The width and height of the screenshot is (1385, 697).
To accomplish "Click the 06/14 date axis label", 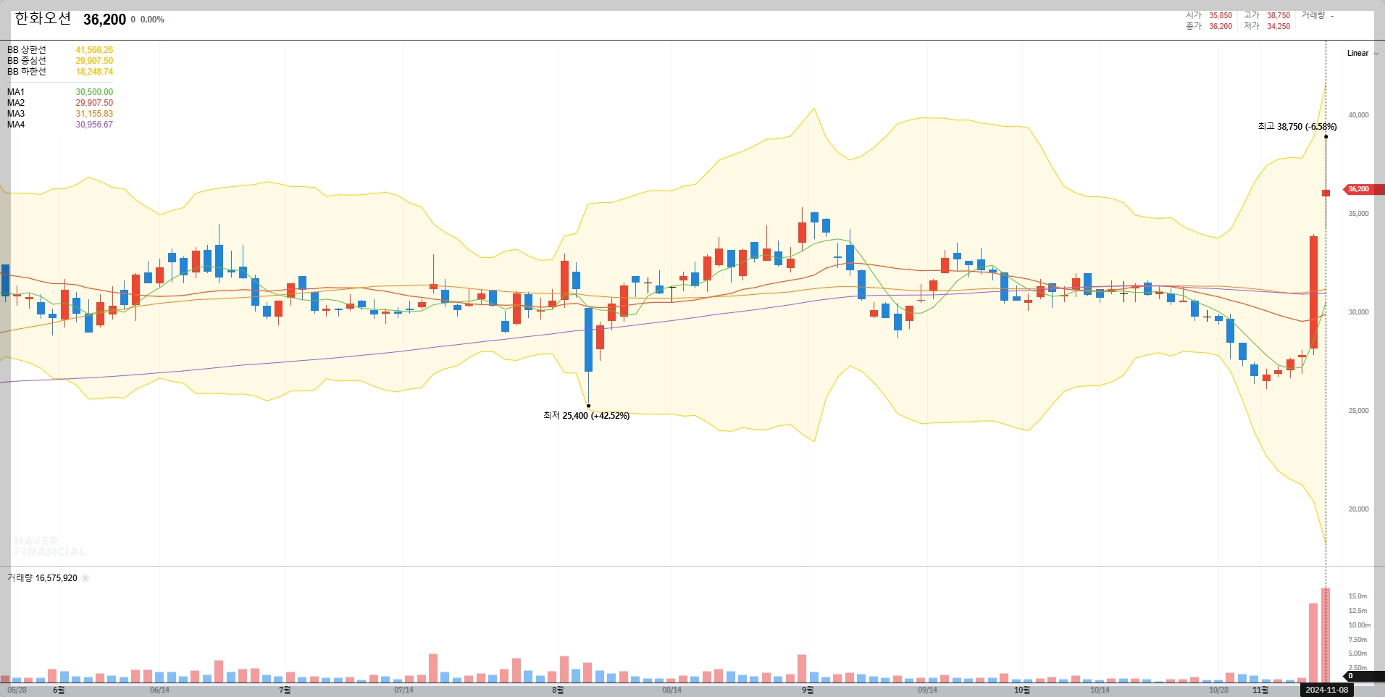I will point(159,690).
